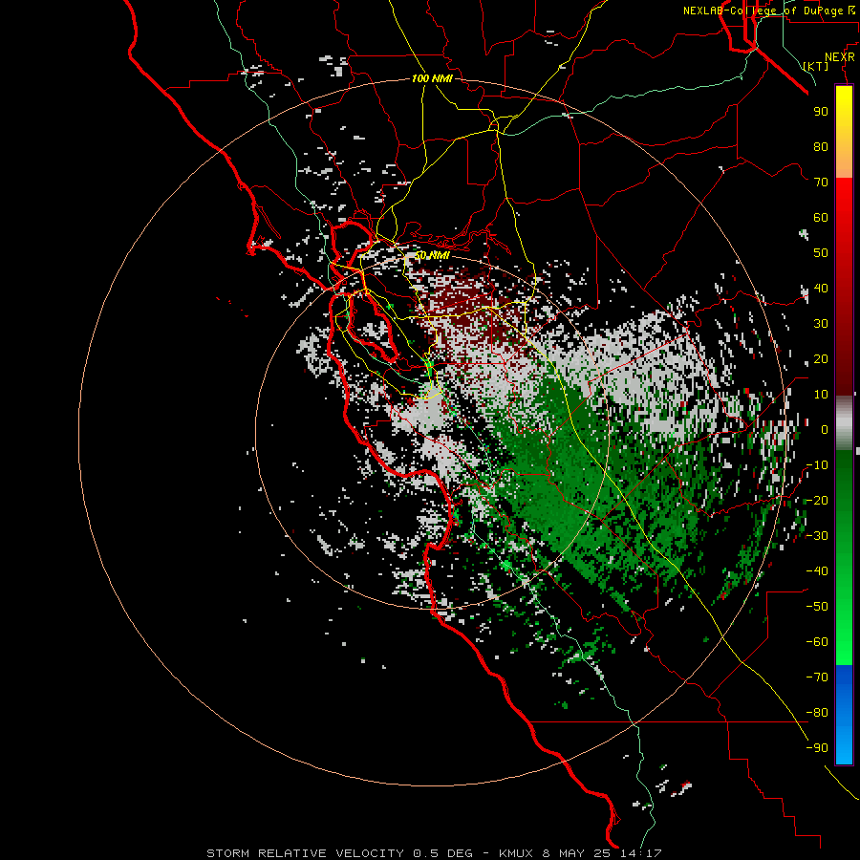Click the [KT] units label above the legend

click(816, 66)
